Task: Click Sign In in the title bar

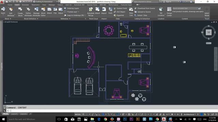Action: click(167, 2)
